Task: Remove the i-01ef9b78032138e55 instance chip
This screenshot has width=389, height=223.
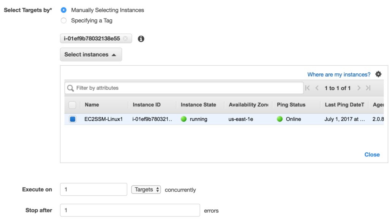Action: tap(125, 39)
